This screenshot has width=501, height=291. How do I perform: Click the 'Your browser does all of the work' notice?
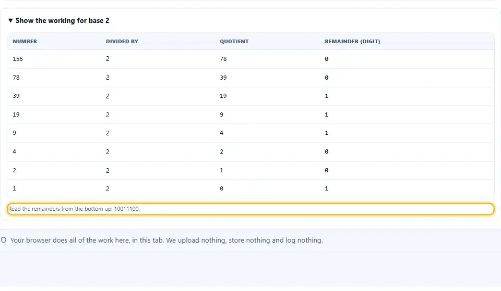[166, 241]
